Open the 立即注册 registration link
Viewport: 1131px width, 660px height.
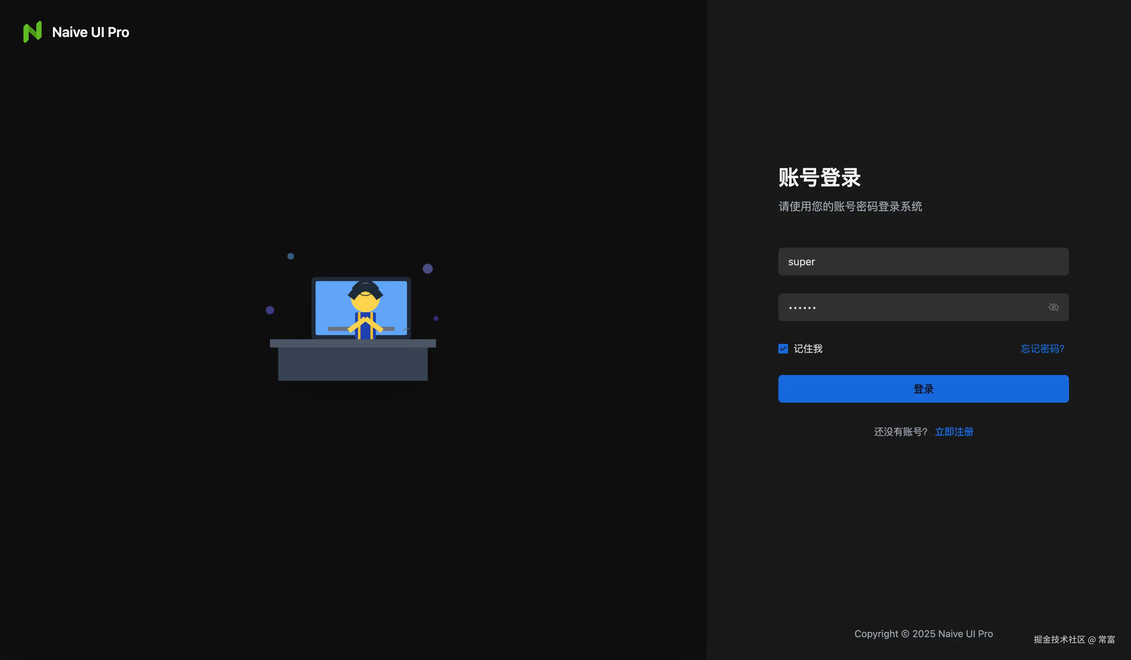(954, 432)
